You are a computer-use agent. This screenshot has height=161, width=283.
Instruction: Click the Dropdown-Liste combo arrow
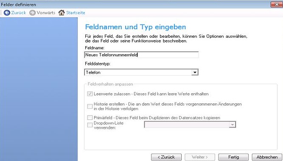[232, 125]
